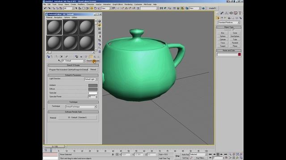Open the reference coordinate system View dropdown

pos(106,8)
